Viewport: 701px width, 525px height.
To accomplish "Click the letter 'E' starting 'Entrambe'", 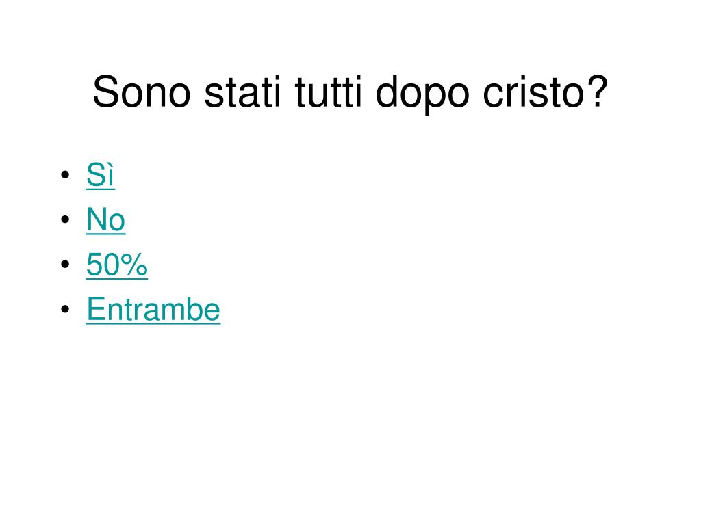I will tap(96, 309).
